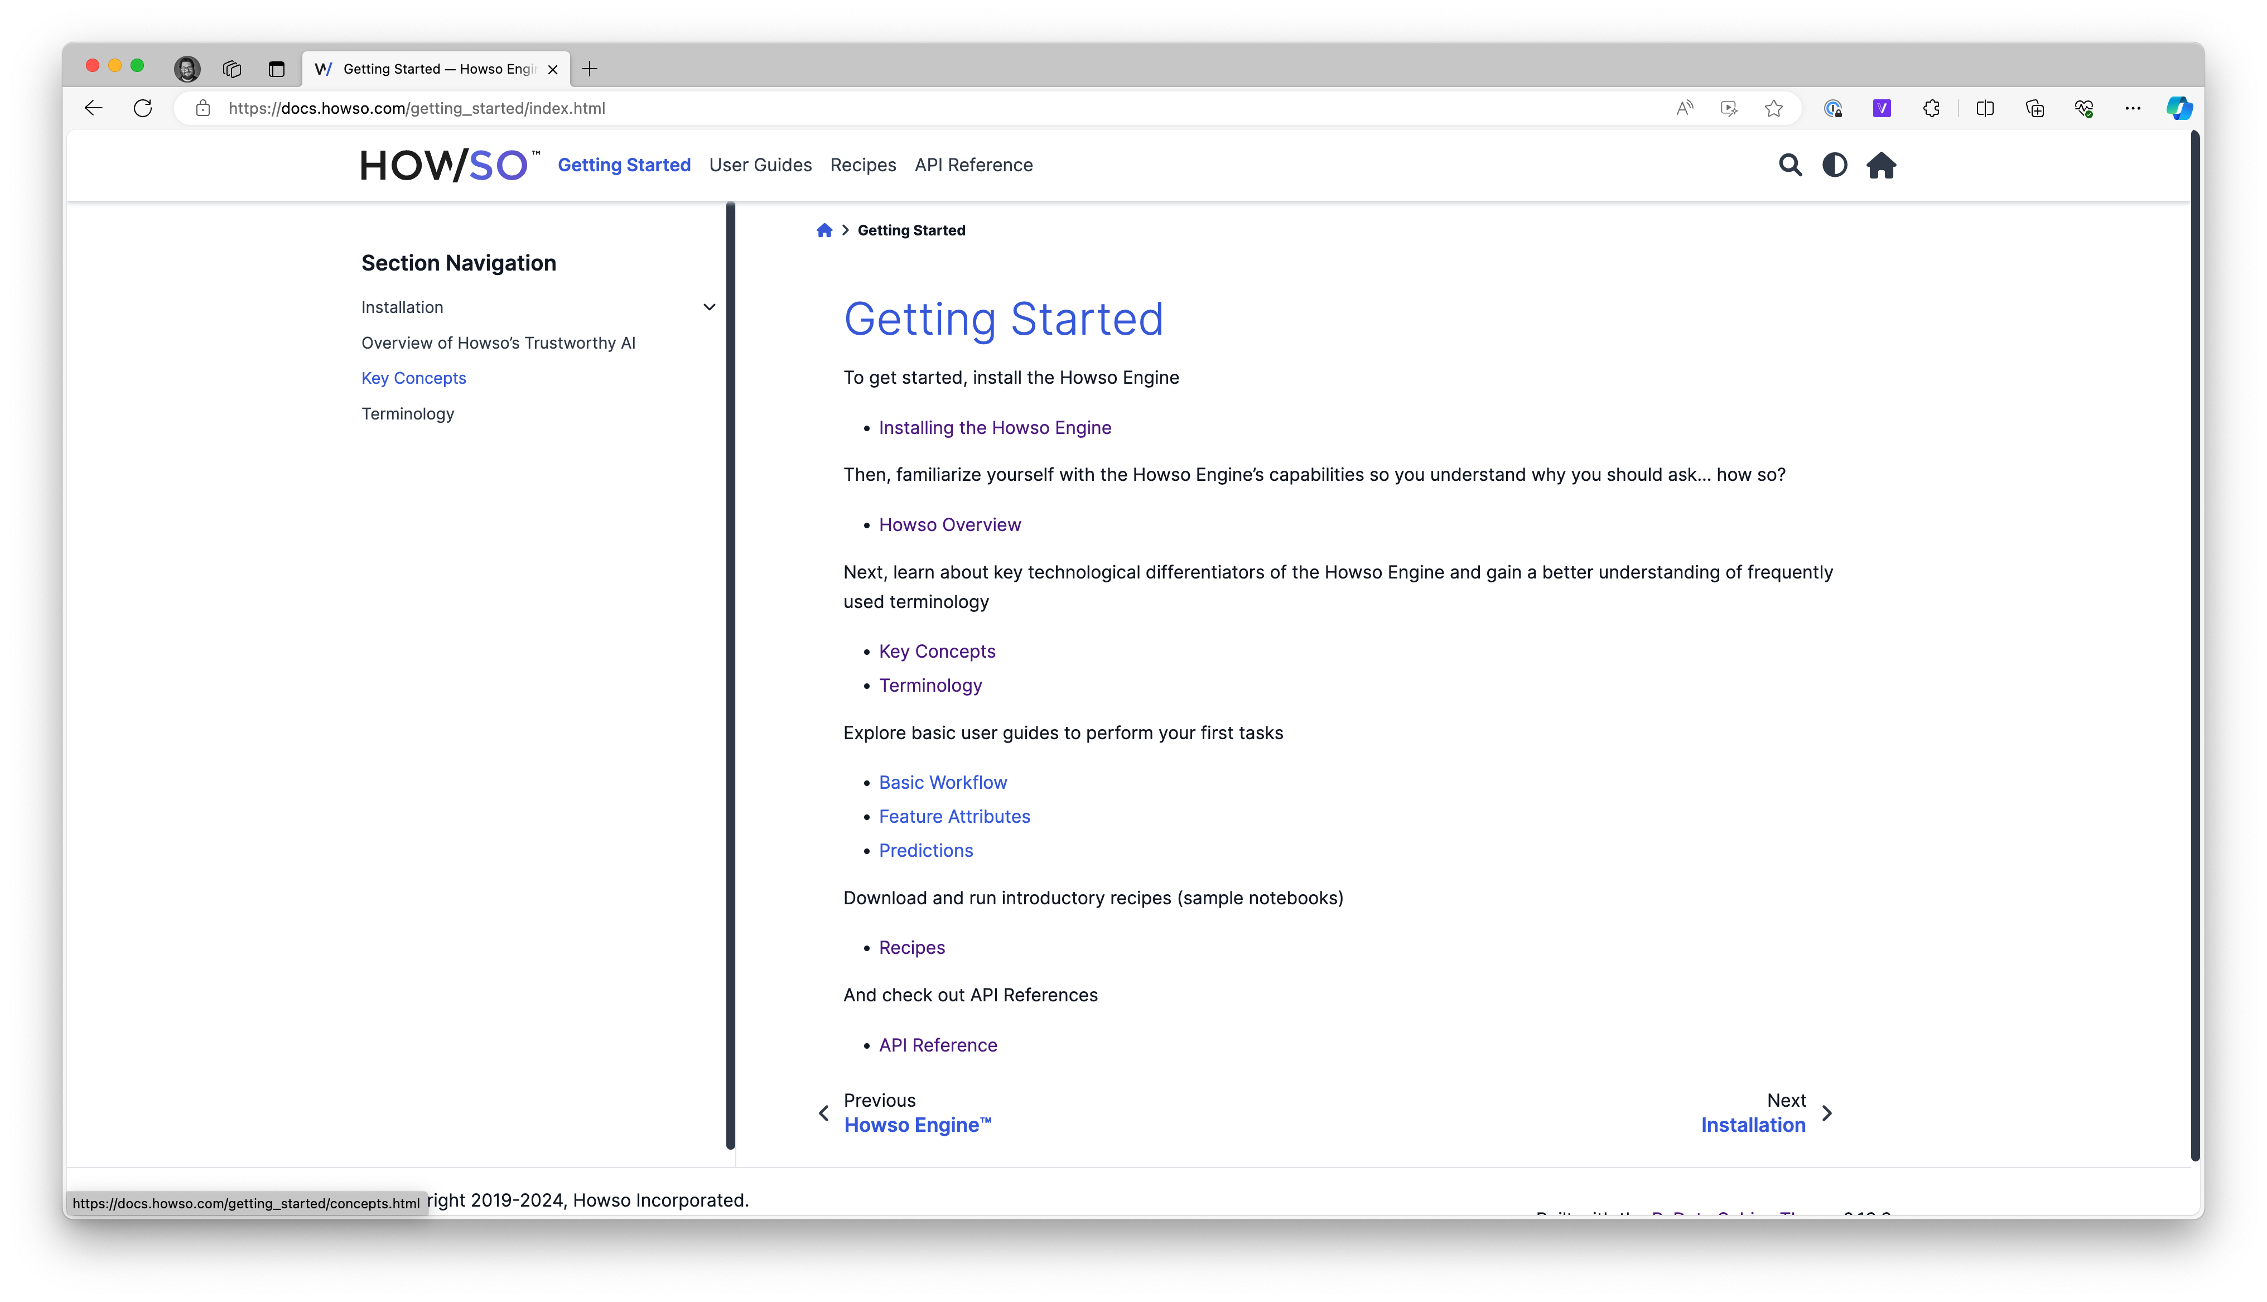Open the Basic Workflow link
Screen dimensions: 2267x1302
(942, 783)
